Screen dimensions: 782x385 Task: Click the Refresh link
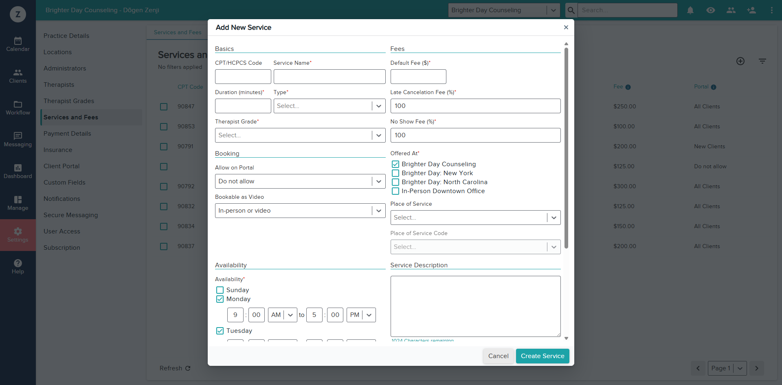click(175, 368)
